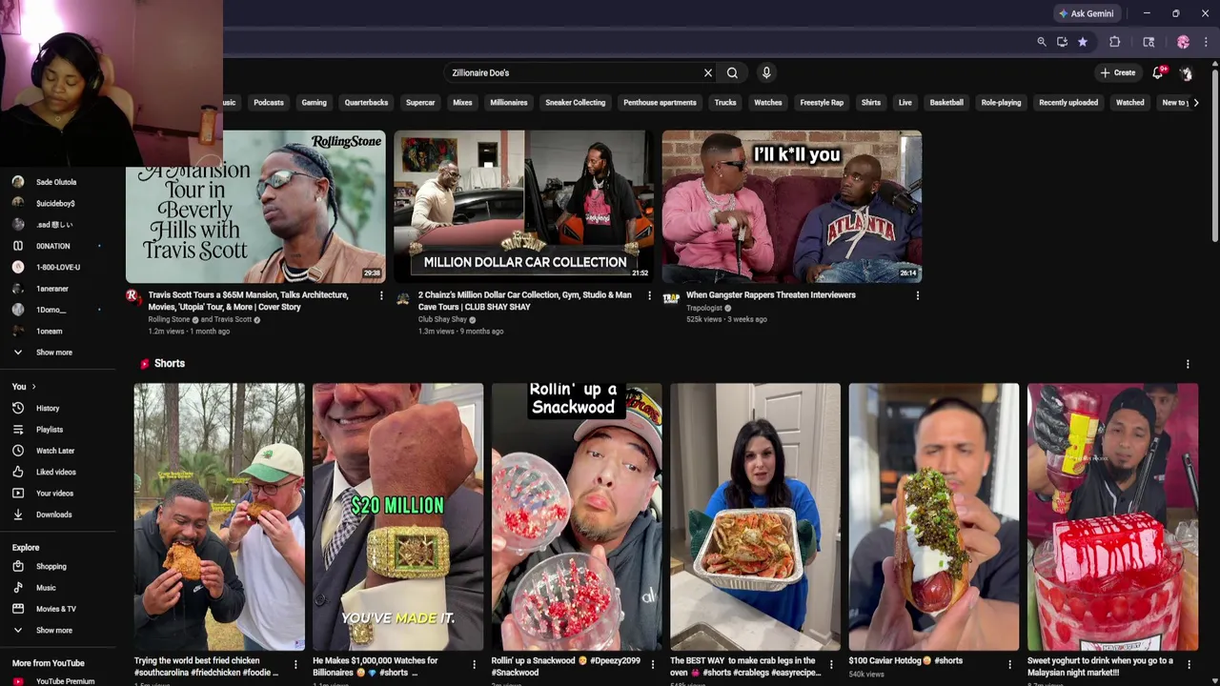Show more filter chips with right arrow
This screenshot has width=1220, height=686.
point(1196,103)
